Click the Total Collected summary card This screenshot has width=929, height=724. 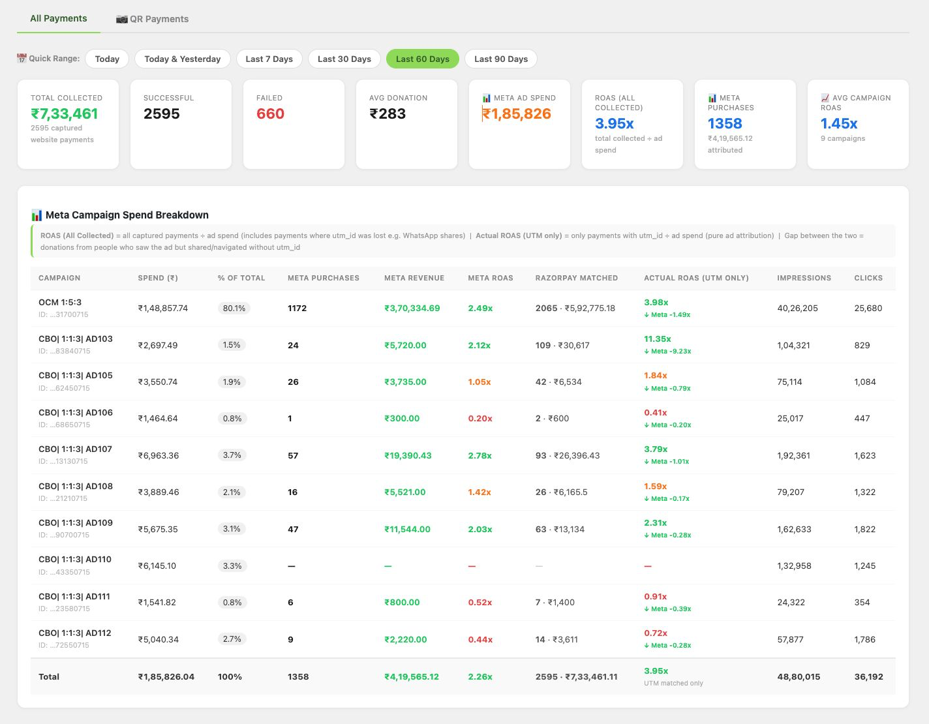point(68,124)
